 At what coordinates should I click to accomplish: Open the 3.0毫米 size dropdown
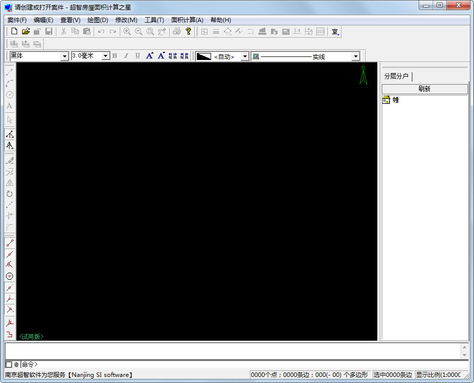coord(105,56)
